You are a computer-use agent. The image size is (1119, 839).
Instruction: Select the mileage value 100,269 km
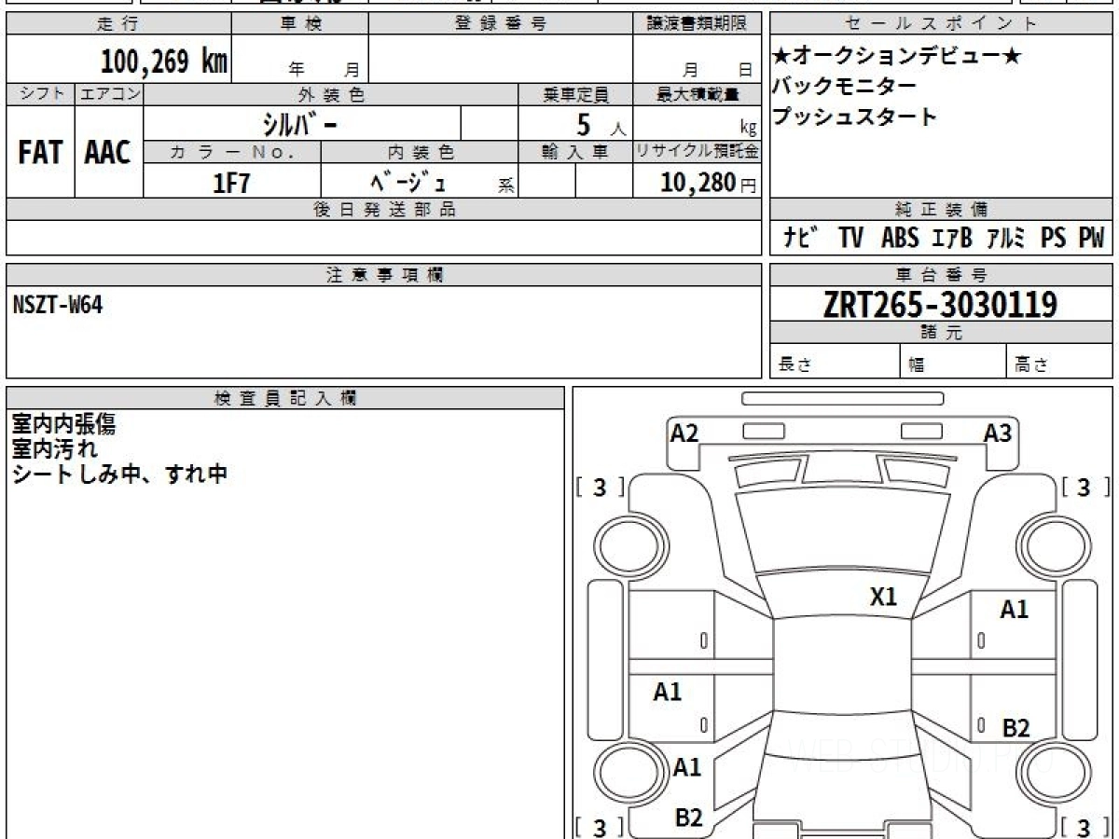click(x=164, y=62)
